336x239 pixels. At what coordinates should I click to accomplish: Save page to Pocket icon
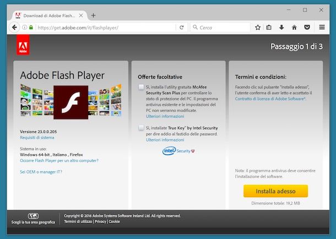307,28
